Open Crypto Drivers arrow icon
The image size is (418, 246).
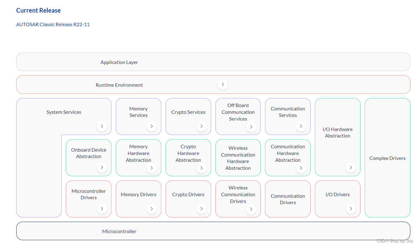pyautogui.click(x=201, y=209)
